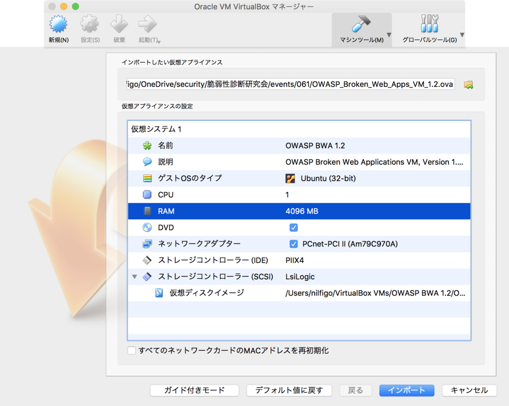Uncheck the DVD checkbox

click(293, 228)
